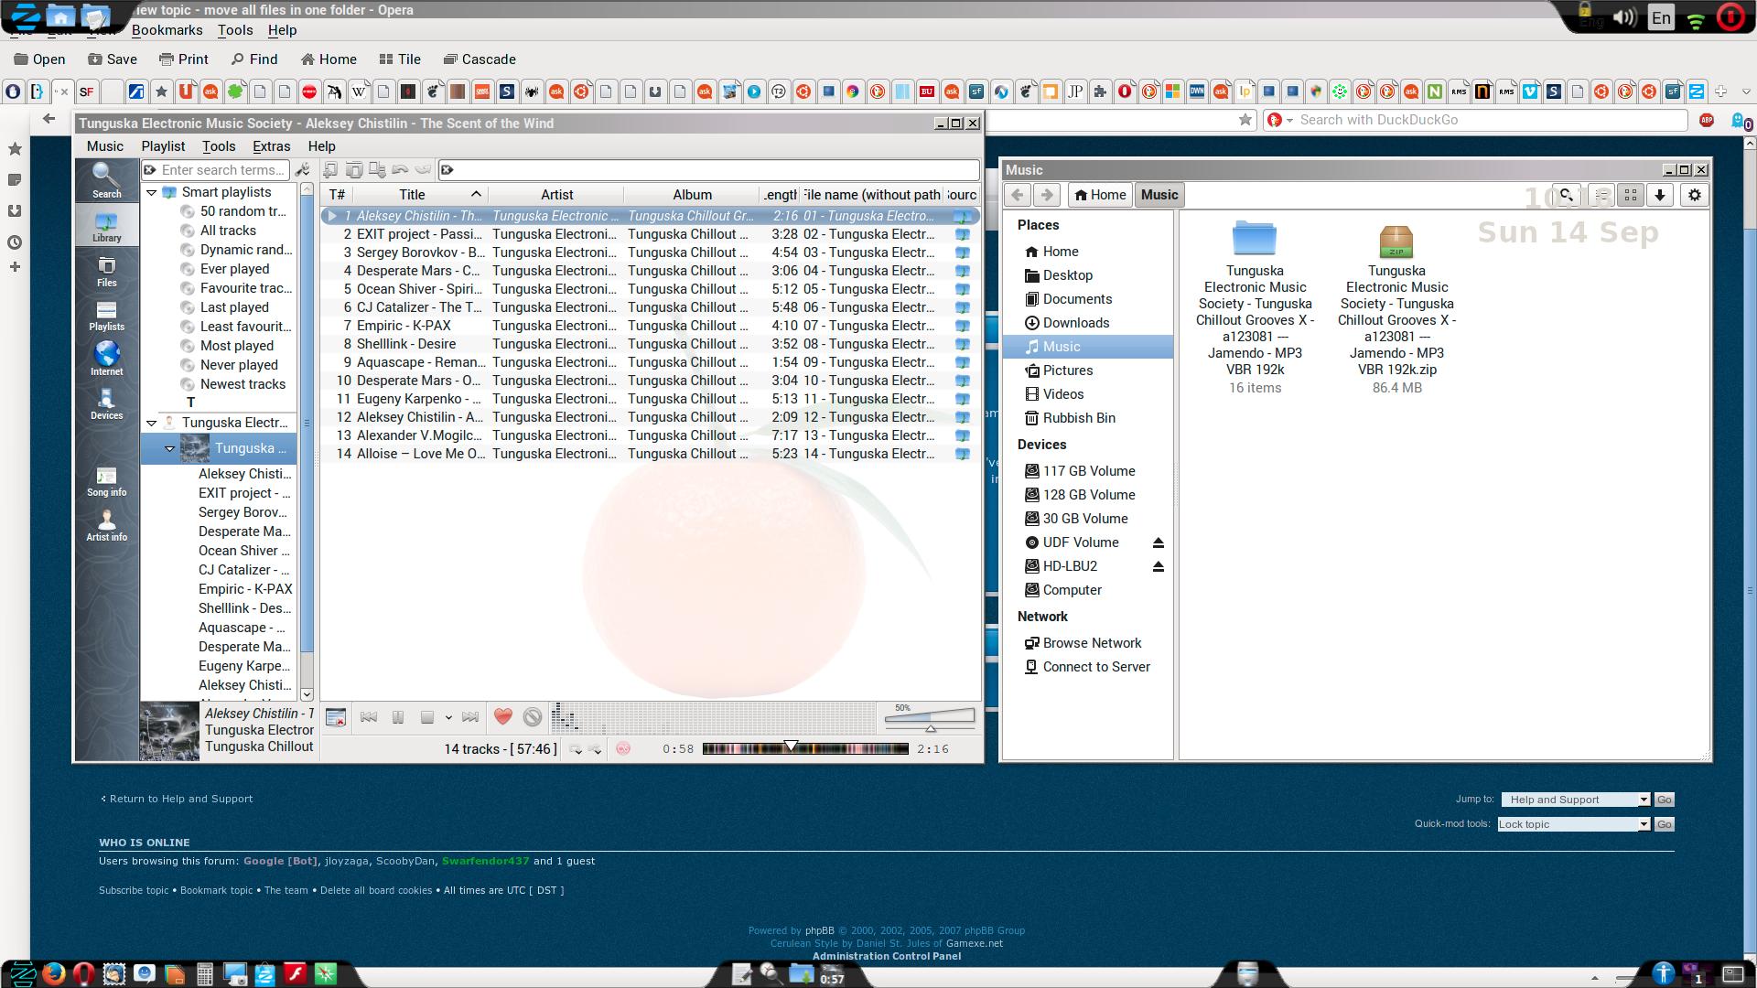
Task: Open Song info tab in Clementine
Action: [106, 481]
